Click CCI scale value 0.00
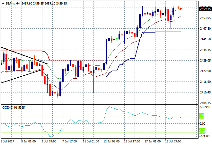 pos(202,123)
